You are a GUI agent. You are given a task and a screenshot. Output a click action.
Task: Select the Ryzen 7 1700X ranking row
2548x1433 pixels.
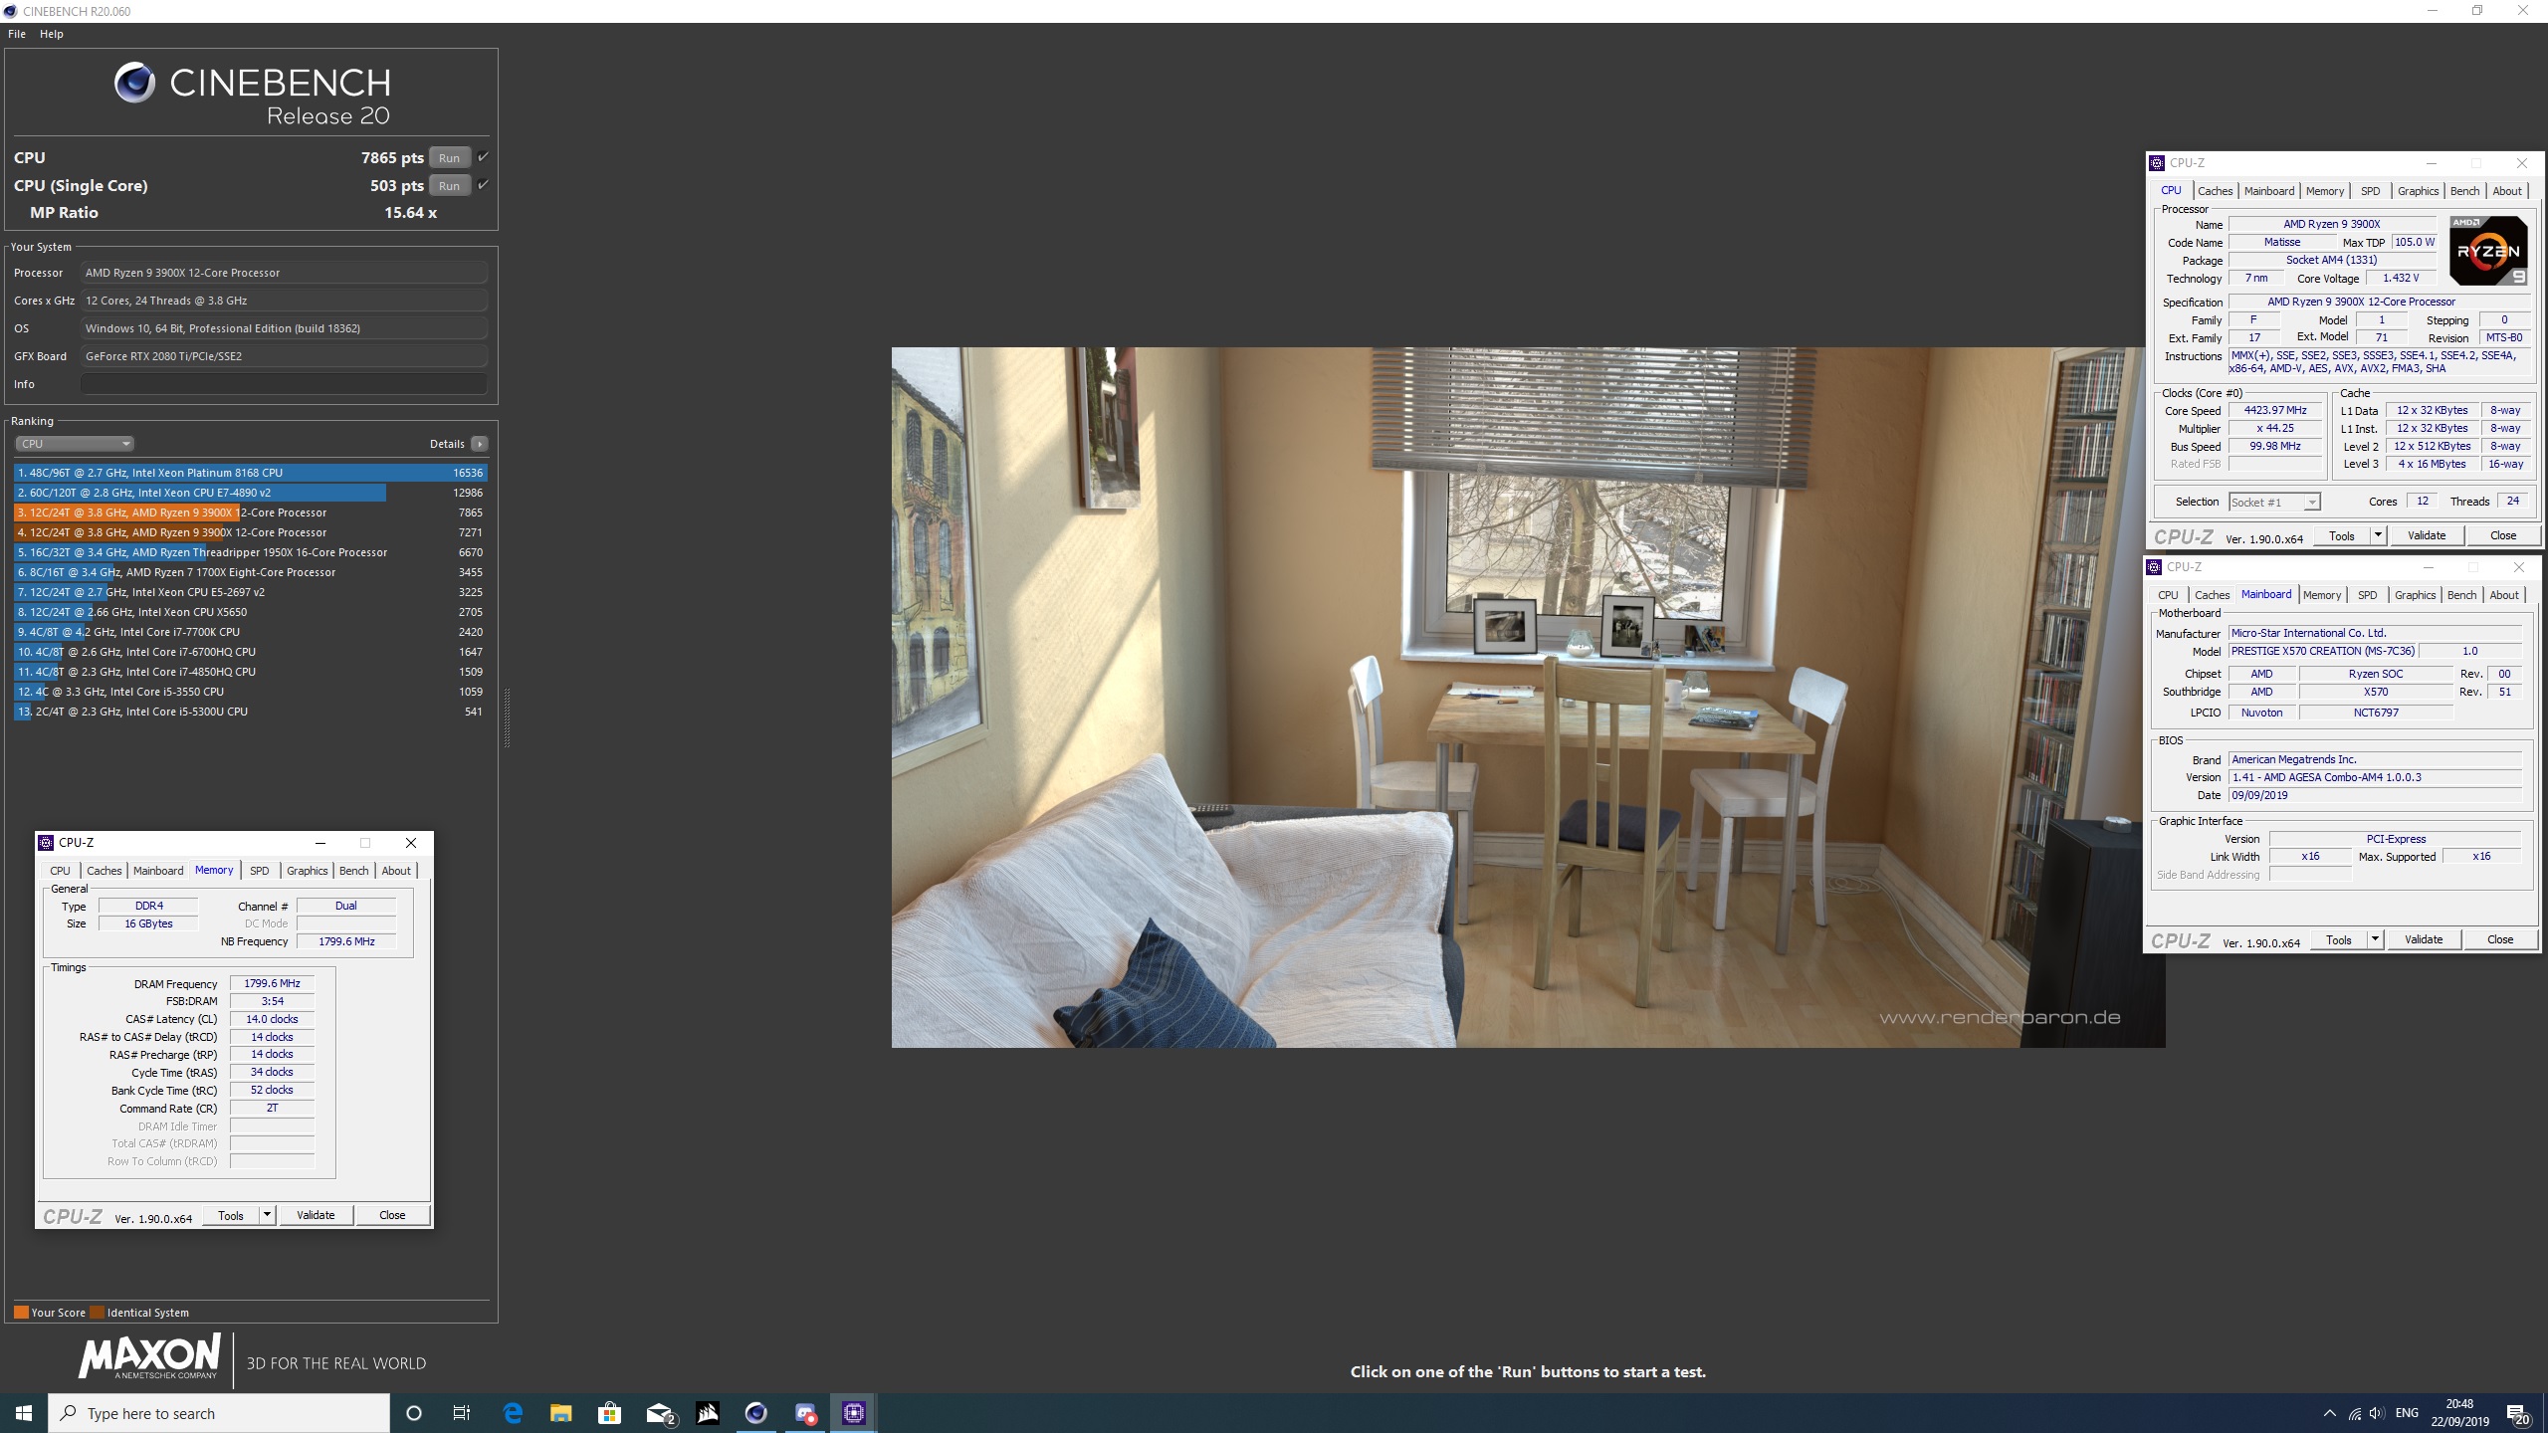click(x=251, y=572)
